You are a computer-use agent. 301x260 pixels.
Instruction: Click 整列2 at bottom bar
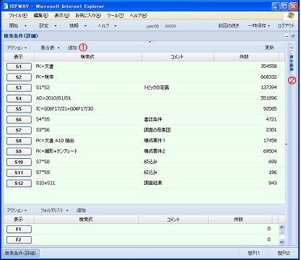pos(284,253)
